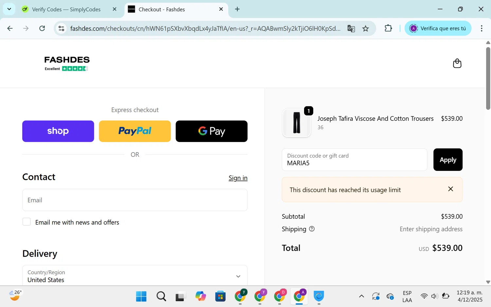The height and width of the screenshot is (307, 491).
Task: Open the ESP LAA language switcher
Action: [x=407, y=297]
